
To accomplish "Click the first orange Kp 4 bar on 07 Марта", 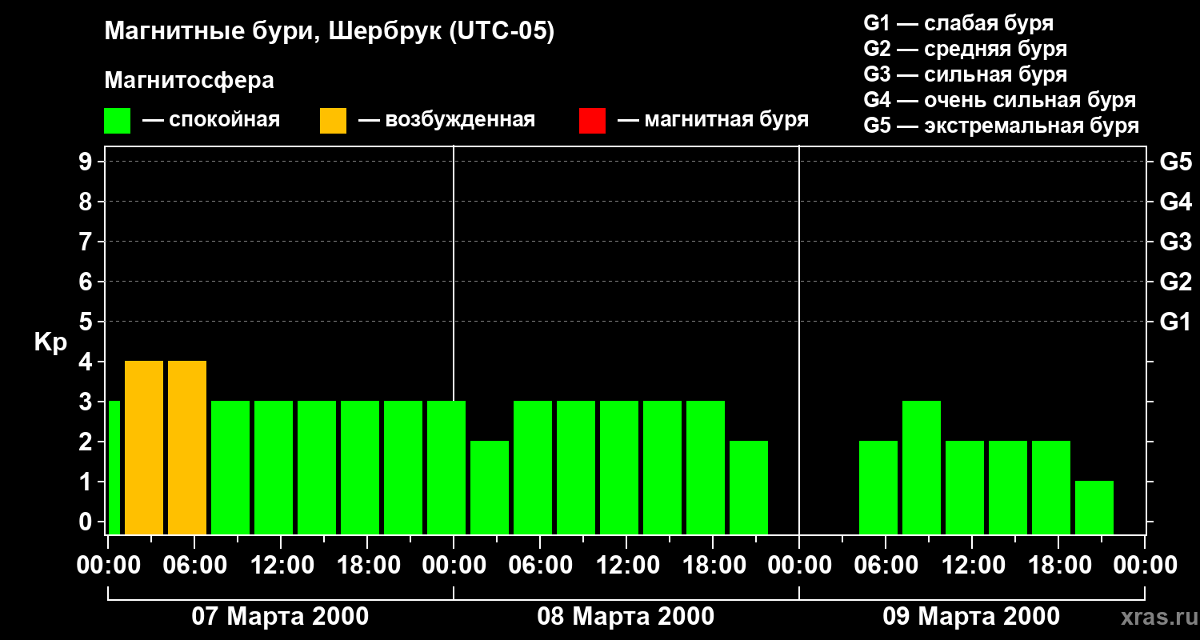I will point(144,447).
